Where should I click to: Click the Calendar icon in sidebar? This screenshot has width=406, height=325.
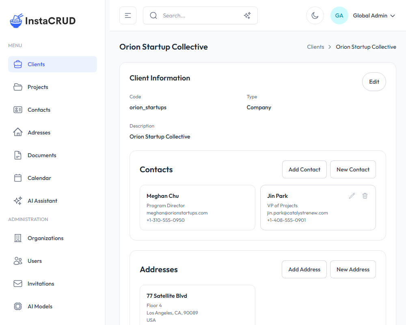click(18, 178)
